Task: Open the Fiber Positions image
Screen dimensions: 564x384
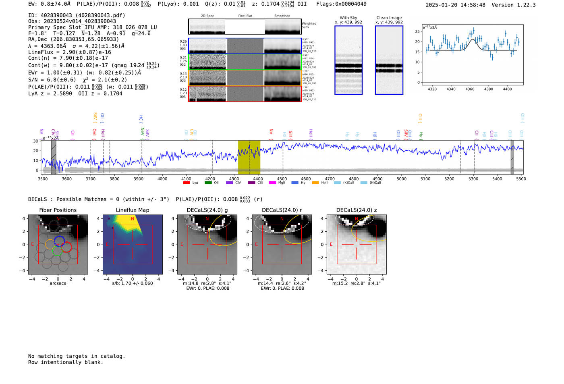Action: click(58, 245)
